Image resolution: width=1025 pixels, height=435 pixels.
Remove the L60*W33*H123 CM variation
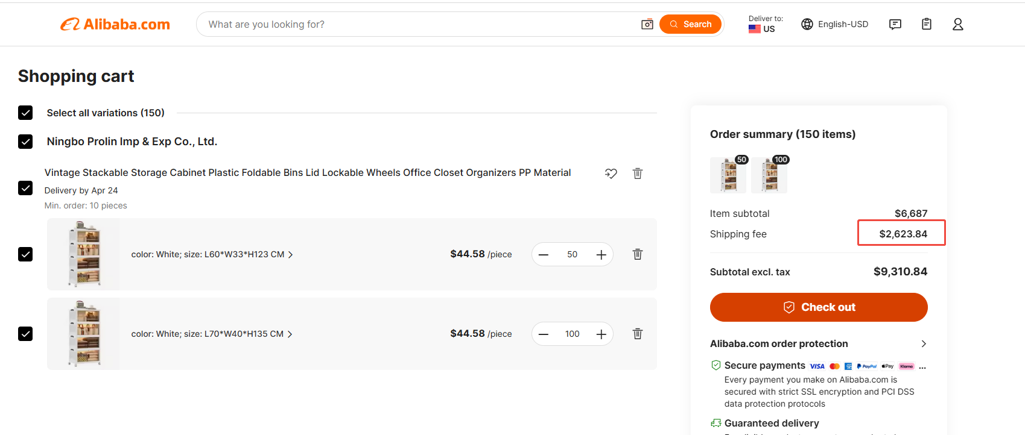click(x=637, y=254)
